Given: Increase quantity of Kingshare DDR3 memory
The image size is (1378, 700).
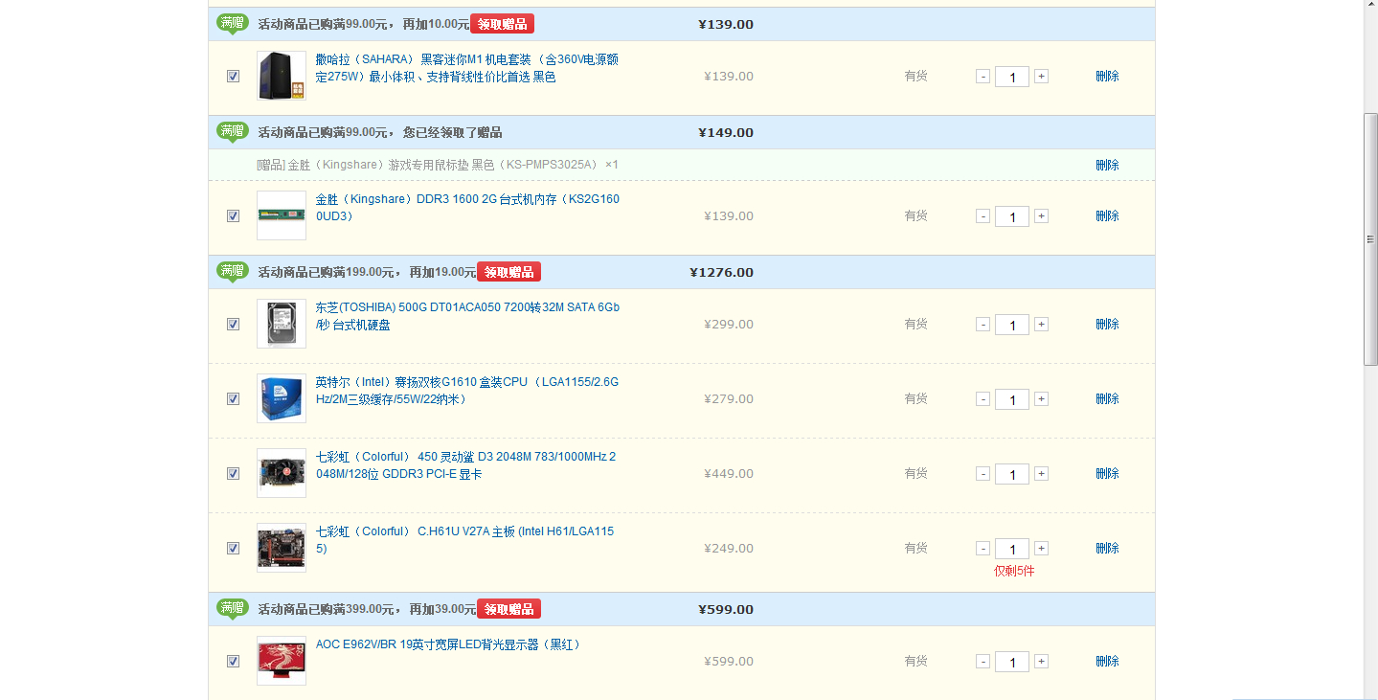Looking at the screenshot, I should [x=1041, y=216].
